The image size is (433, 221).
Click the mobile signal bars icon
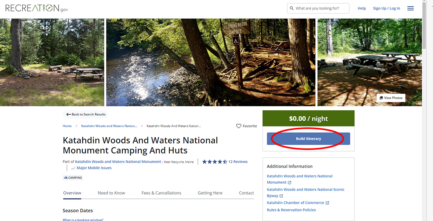click(73, 168)
